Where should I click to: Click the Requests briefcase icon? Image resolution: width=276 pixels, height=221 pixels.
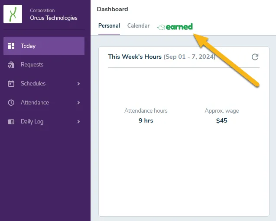pos(11,65)
